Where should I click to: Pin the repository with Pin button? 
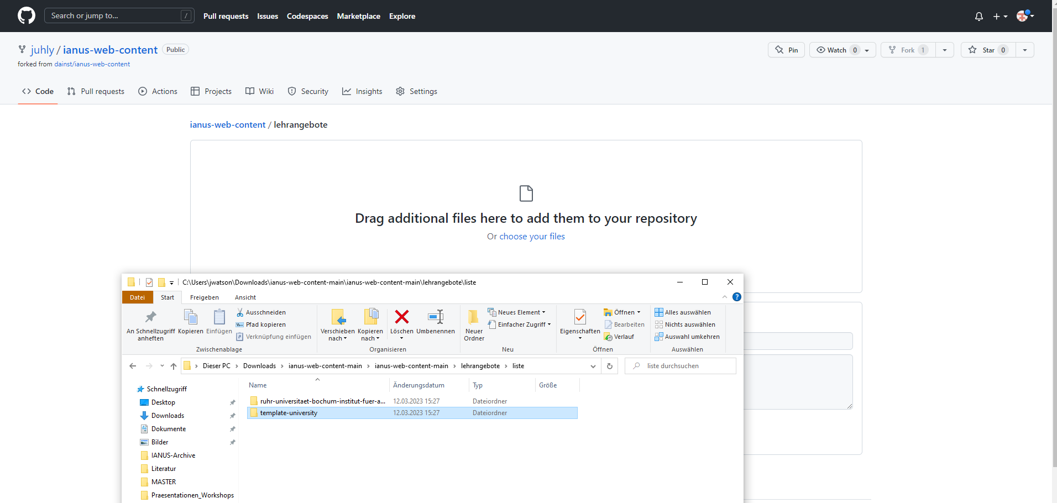point(786,50)
